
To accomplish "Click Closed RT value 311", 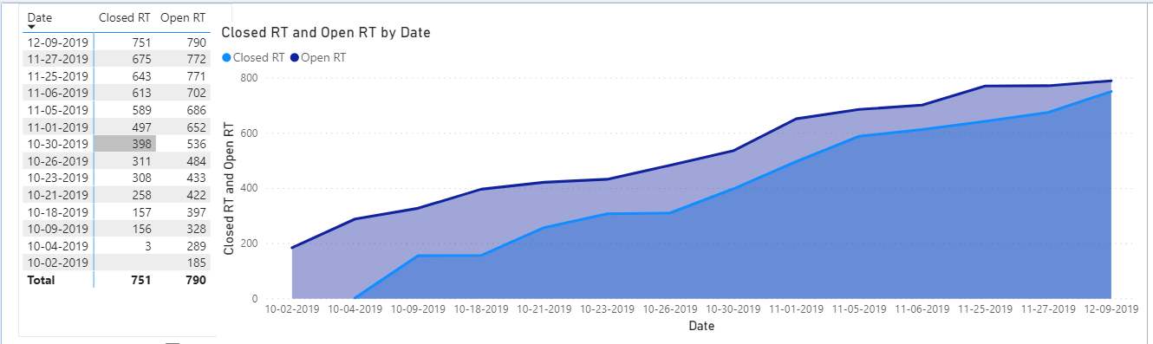I will point(141,160).
